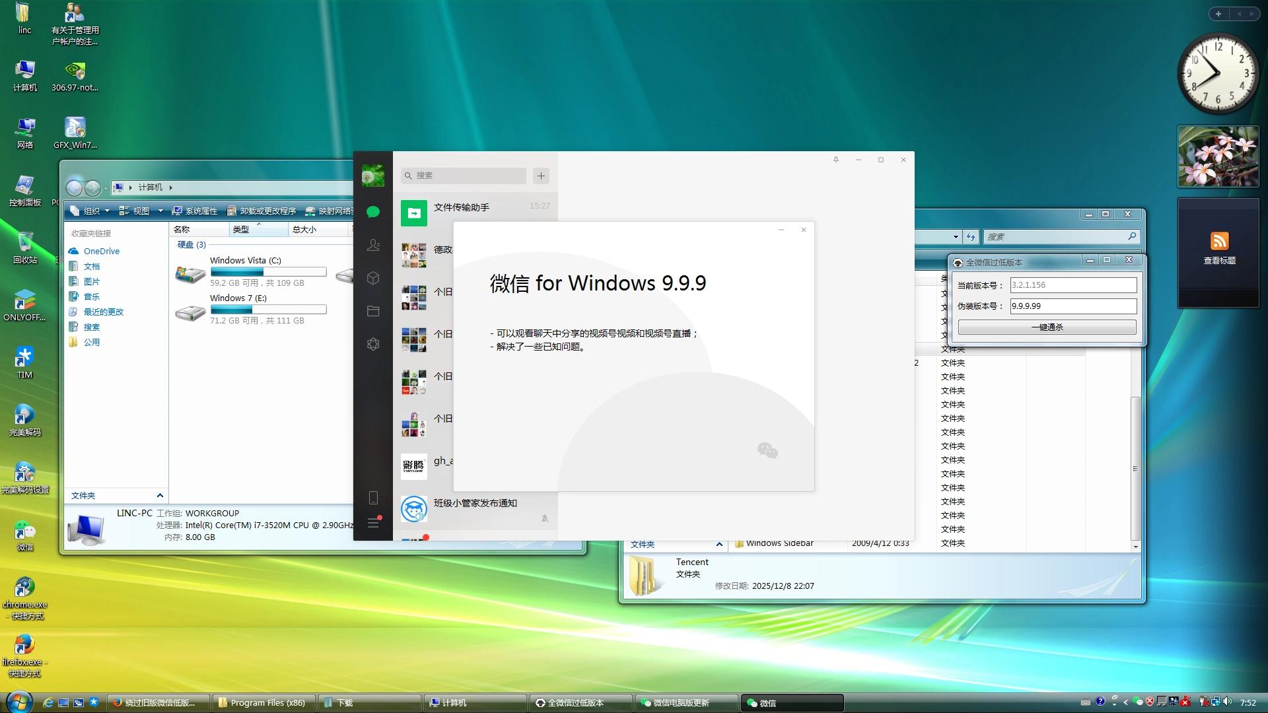Open WeChat files folder icon in sidebar
Screen dimensions: 1268x713
coord(372,311)
